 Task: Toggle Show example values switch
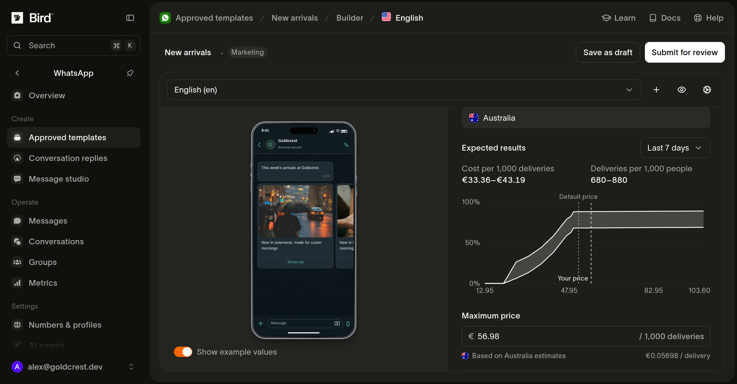(183, 352)
